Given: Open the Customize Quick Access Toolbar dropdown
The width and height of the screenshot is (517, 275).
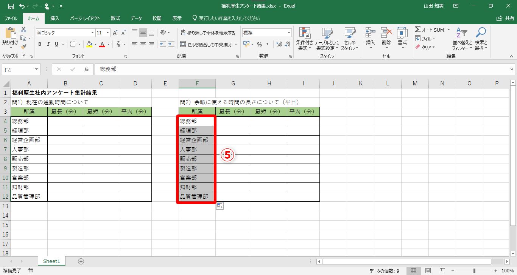Looking at the screenshot, I should click(x=61, y=6).
